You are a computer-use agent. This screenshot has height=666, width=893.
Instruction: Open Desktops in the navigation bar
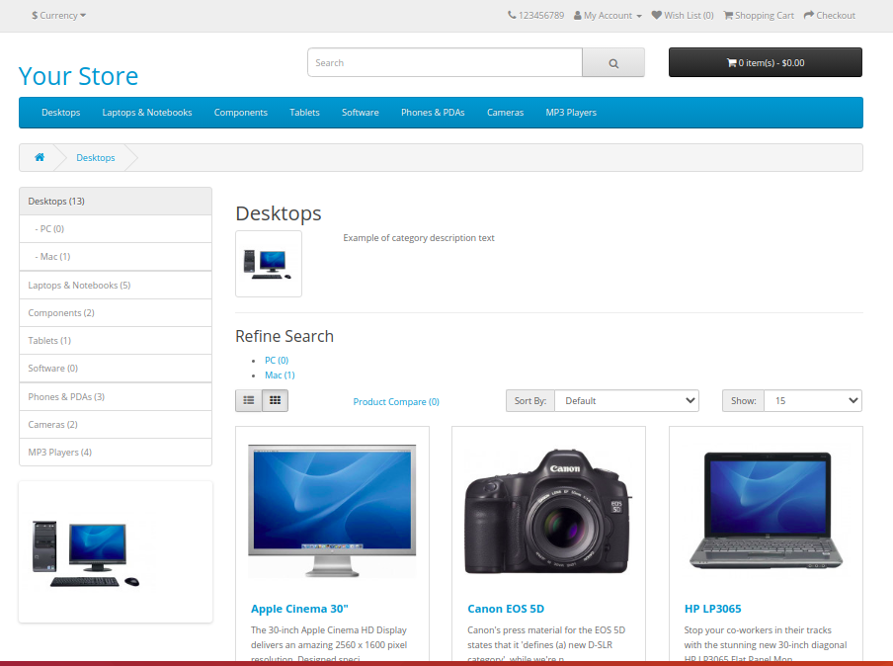tap(61, 113)
